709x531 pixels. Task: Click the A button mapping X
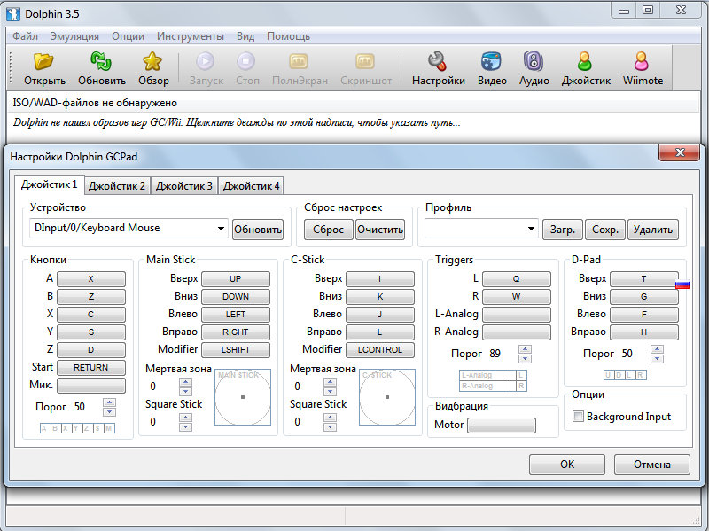pos(91,279)
